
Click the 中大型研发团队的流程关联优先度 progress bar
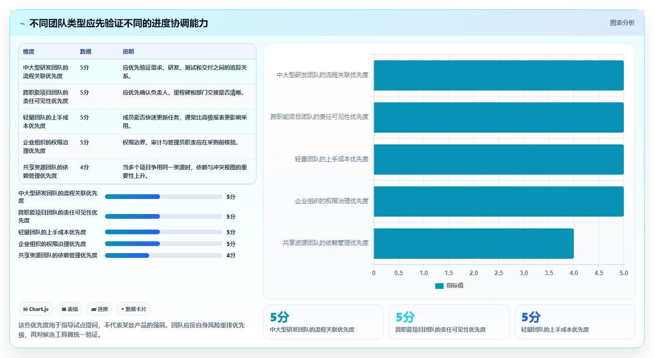(x=164, y=197)
